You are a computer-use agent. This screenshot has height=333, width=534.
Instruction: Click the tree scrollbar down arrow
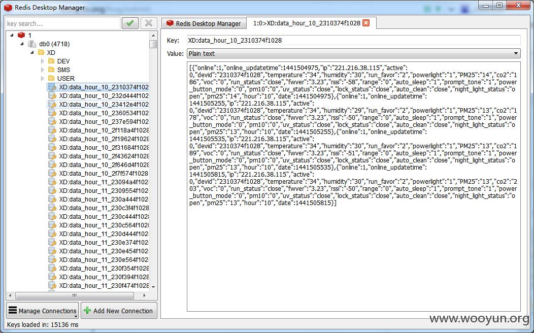(153, 287)
